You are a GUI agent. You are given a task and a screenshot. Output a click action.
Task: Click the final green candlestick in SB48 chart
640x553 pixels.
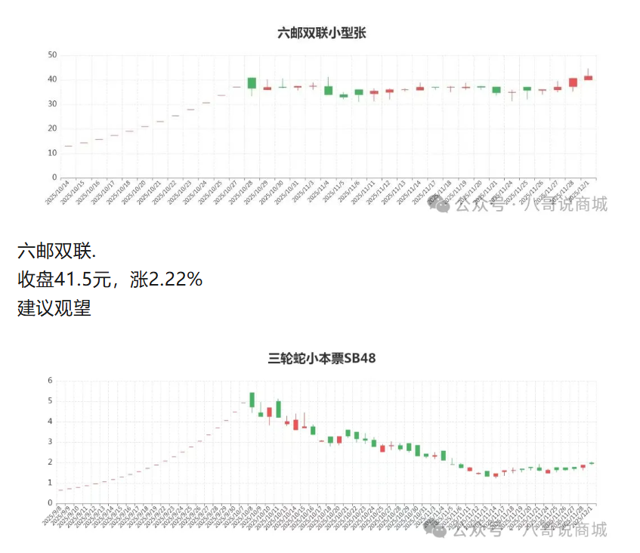[592, 463]
